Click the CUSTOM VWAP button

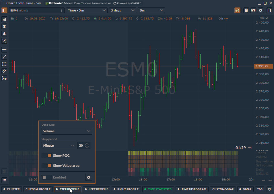click(x=223, y=189)
